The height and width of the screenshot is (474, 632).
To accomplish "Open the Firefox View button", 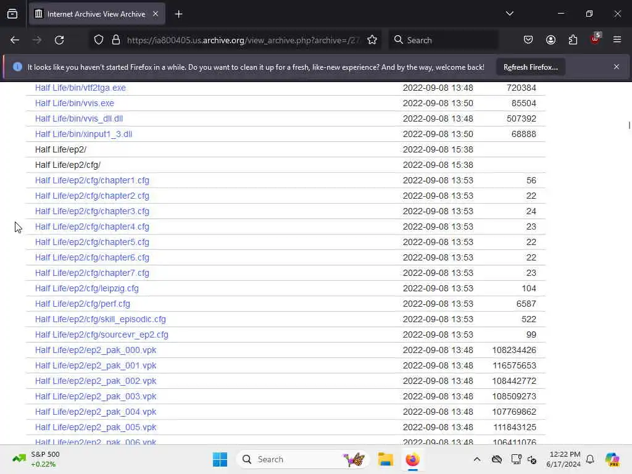I will pos(12,14).
